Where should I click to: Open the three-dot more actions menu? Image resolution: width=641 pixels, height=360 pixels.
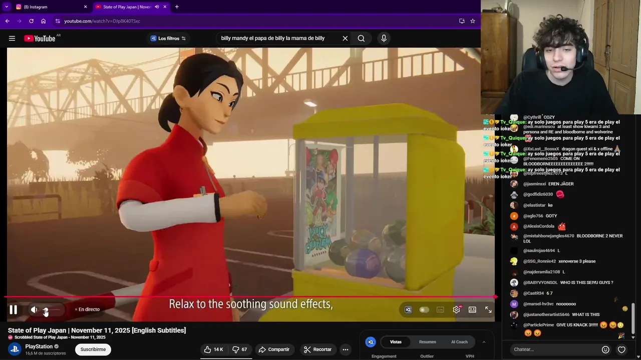click(345, 349)
